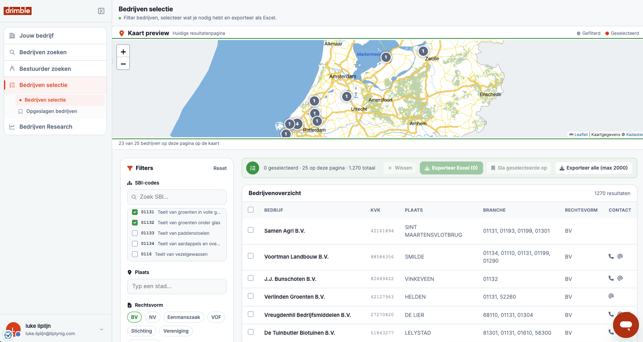This screenshot has height=342, width=643.
Task: Click Exporteer Excel (0) button
Action: [x=451, y=168]
